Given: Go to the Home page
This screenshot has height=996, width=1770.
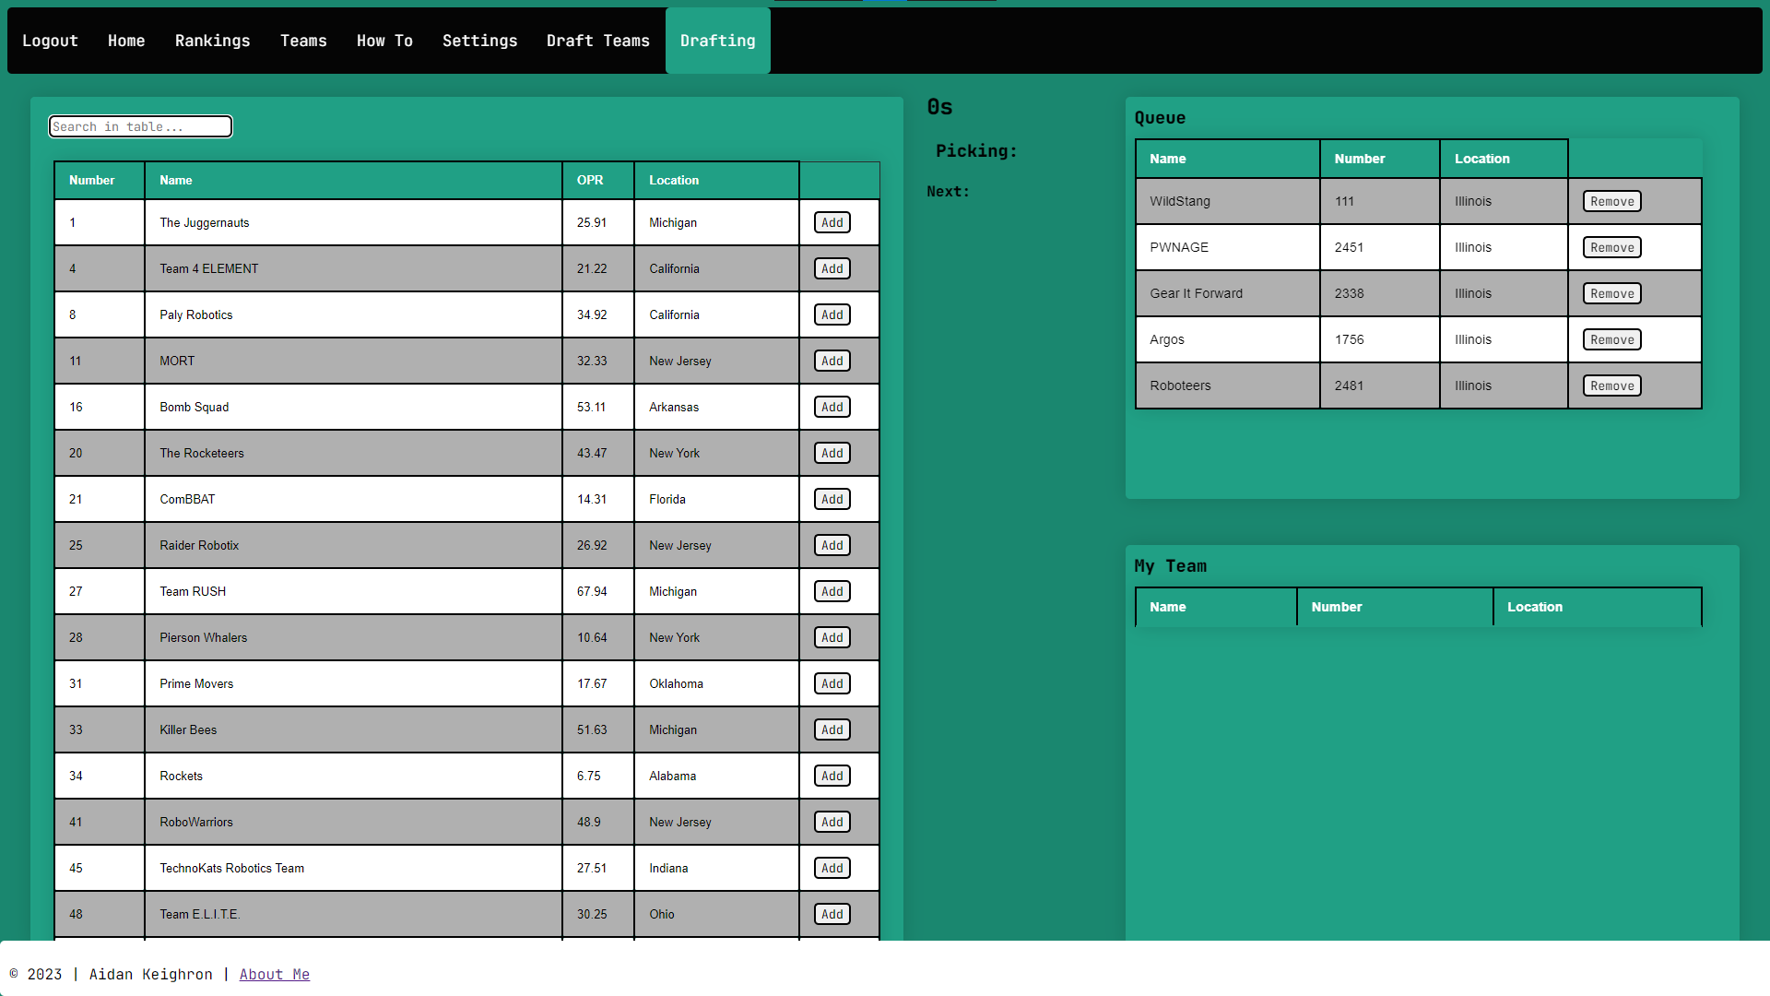Looking at the screenshot, I should click(x=126, y=41).
